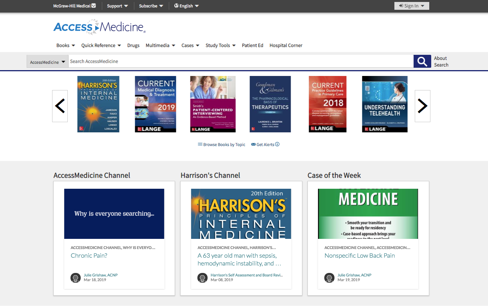Open the 63 year old man sepsis case
This screenshot has height=307, width=488.
pos(239,260)
